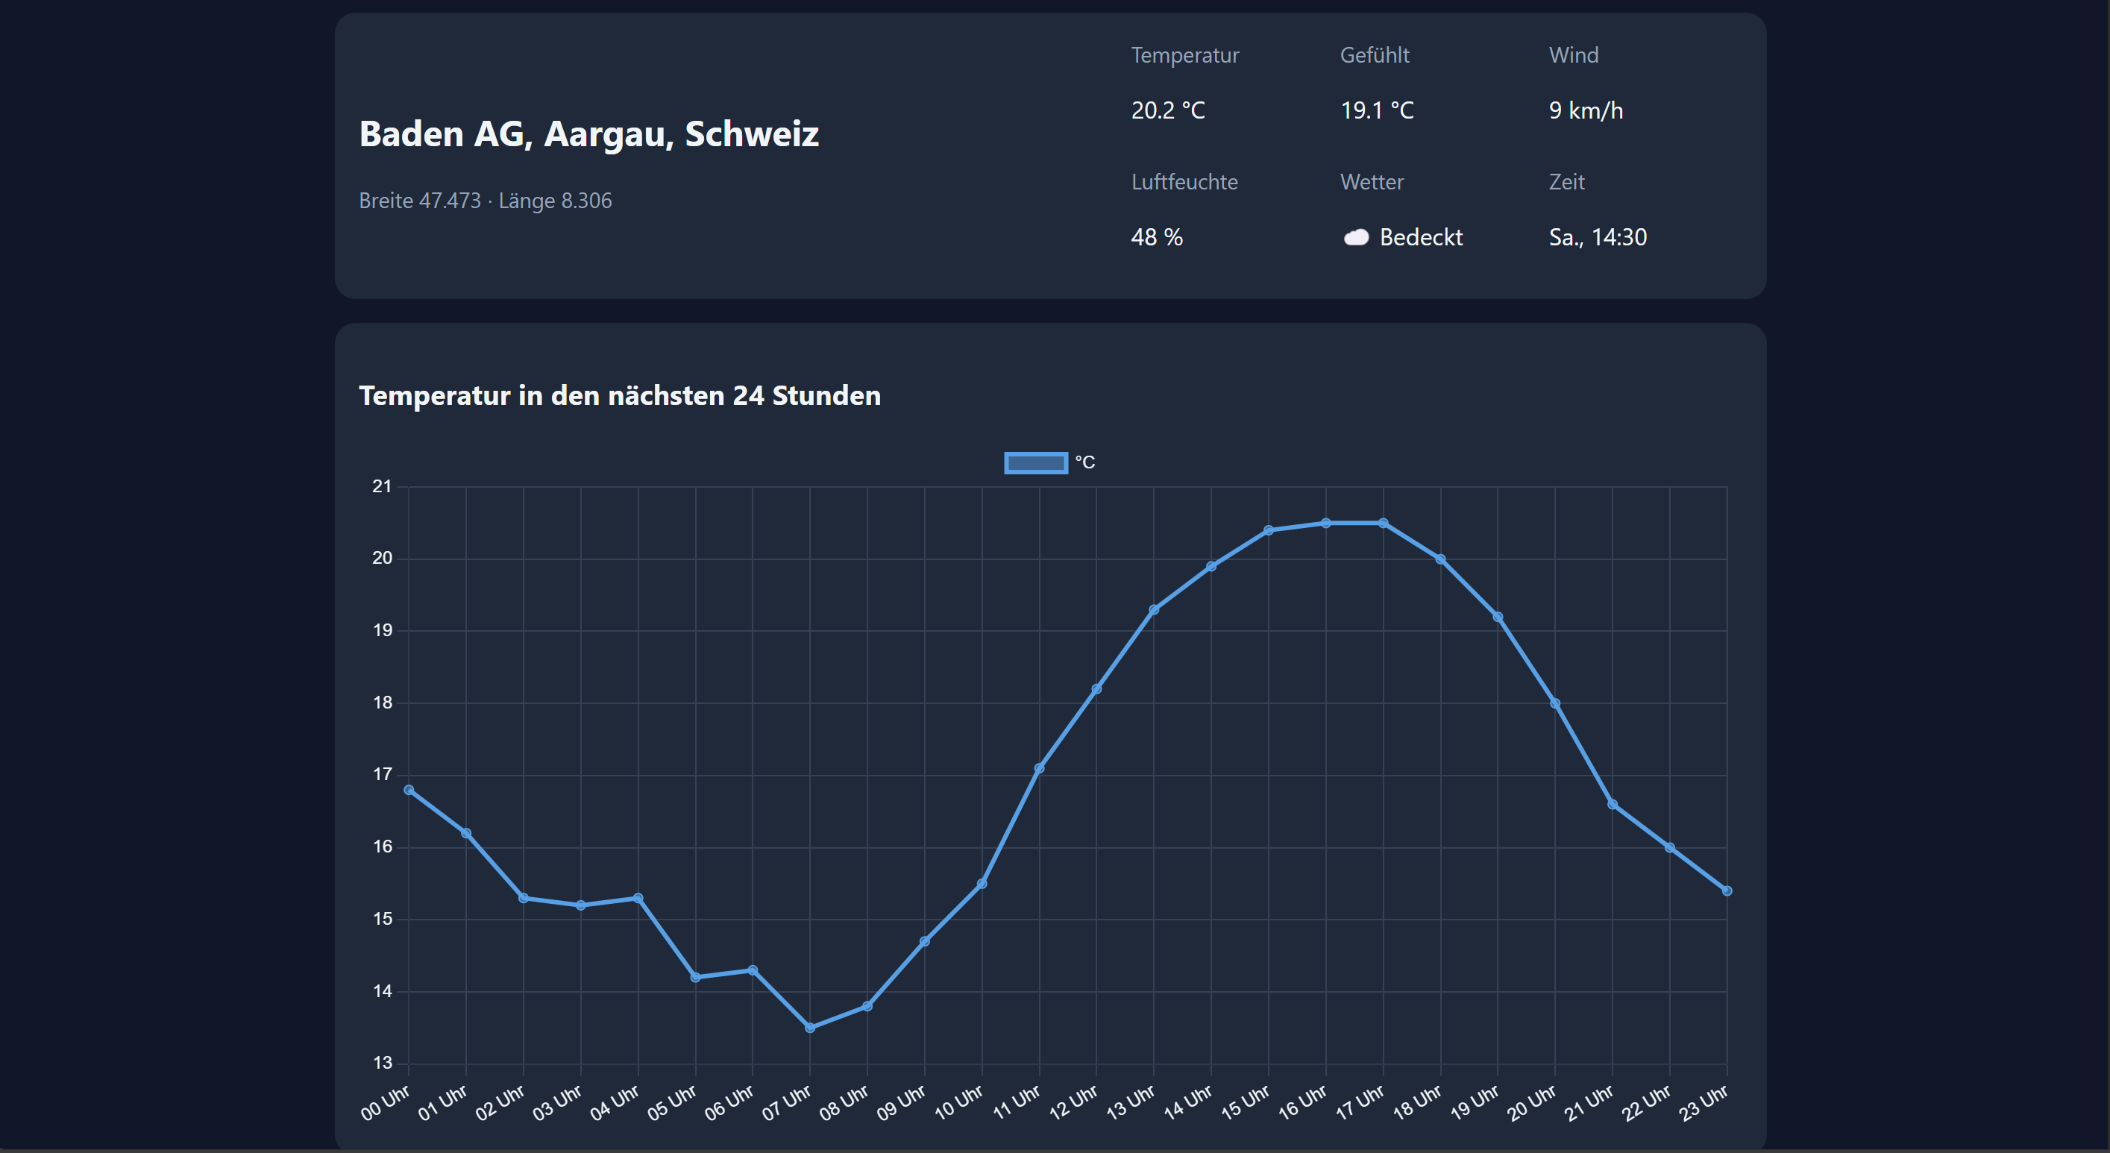Click the data point at 00 Uhr
The width and height of the screenshot is (2110, 1153).
tap(409, 791)
